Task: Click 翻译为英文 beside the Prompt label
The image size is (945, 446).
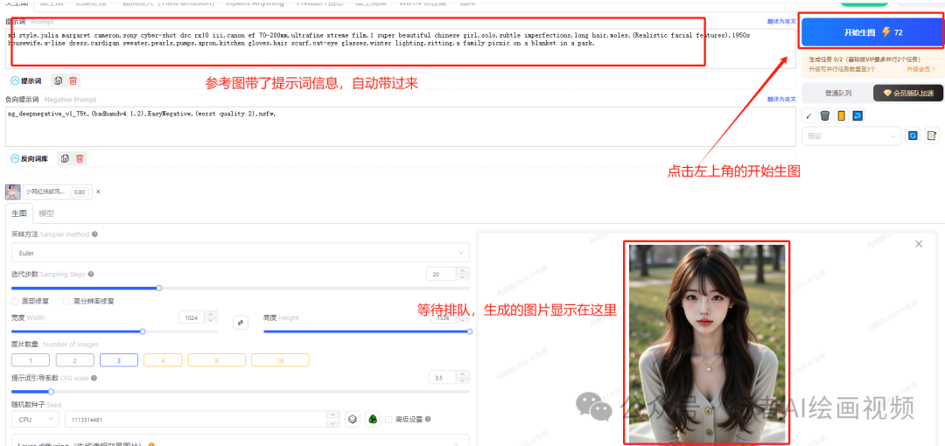Action: point(781,21)
